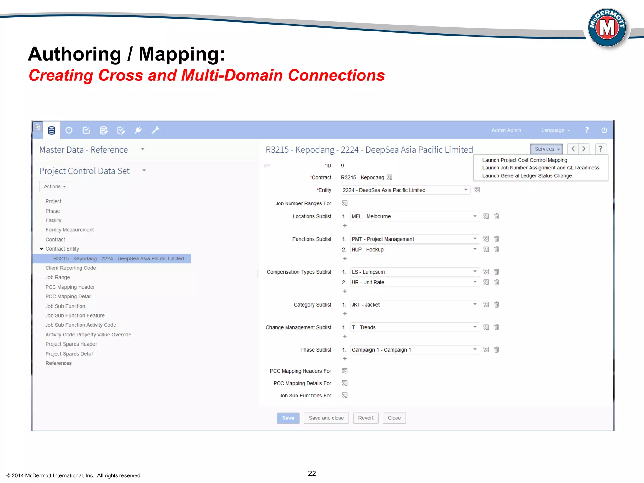The image size is (644, 483).
Task: Select Launch General Ledger Status Change
Action: [527, 176]
